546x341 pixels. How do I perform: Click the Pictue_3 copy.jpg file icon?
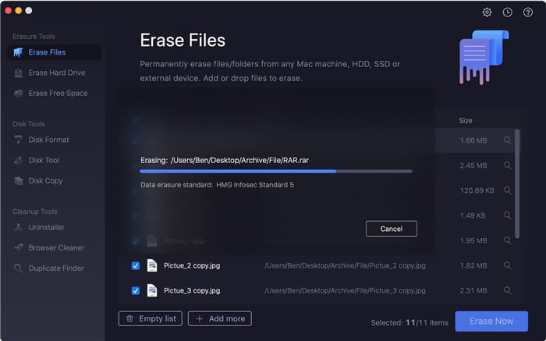tap(152, 290)
